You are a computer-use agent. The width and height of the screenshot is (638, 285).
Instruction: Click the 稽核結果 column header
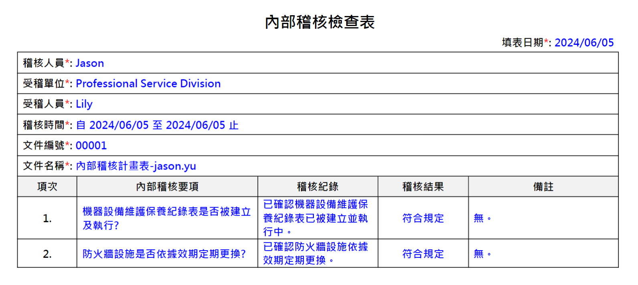click(423, 187)
